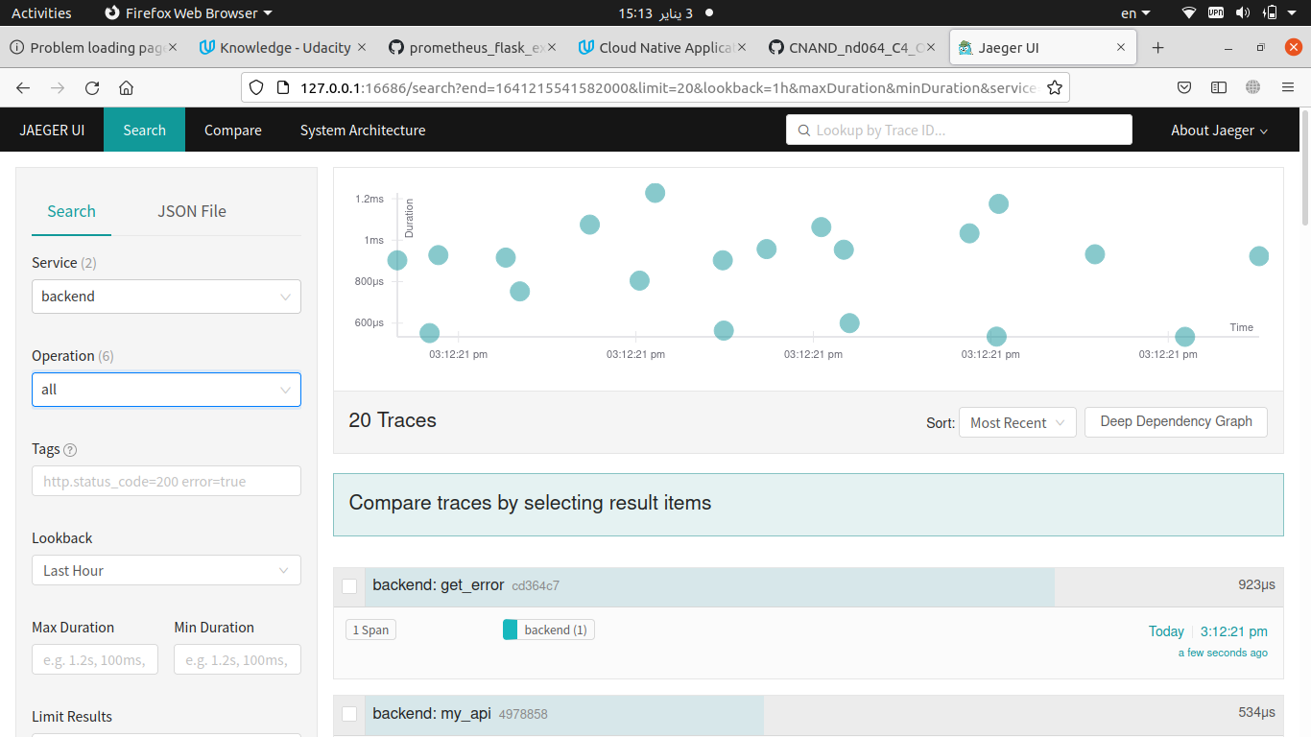Click the Tags input field
Viewport: 1311px width, 737px height.
(165, 481)
